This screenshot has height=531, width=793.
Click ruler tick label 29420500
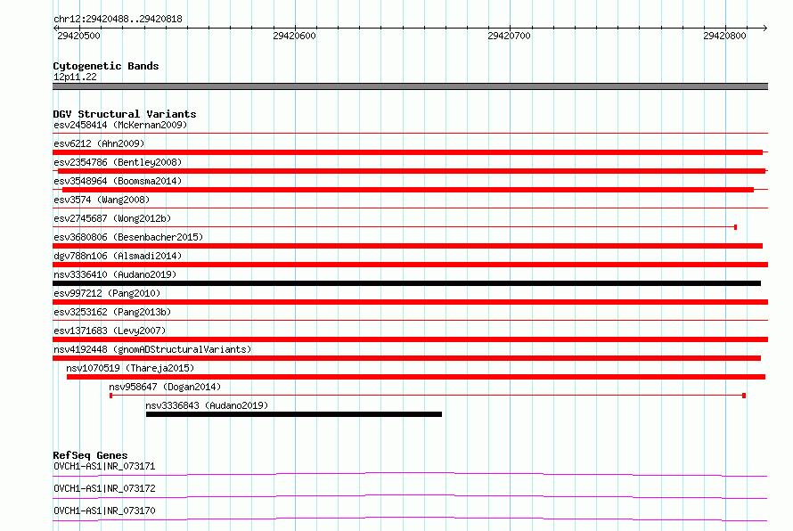pos(78,36)
